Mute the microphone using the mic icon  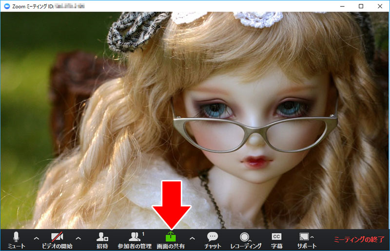16,237
